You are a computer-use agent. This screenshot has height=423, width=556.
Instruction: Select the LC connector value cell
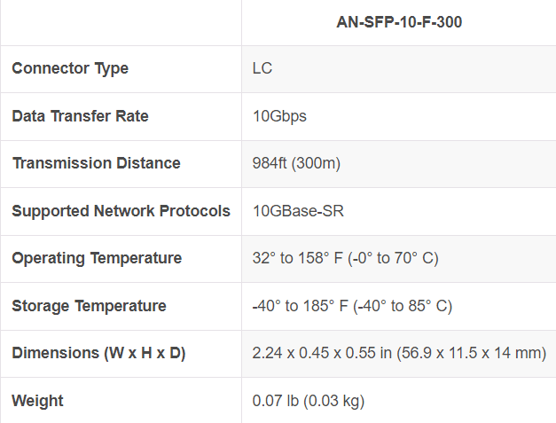[262, 68]
